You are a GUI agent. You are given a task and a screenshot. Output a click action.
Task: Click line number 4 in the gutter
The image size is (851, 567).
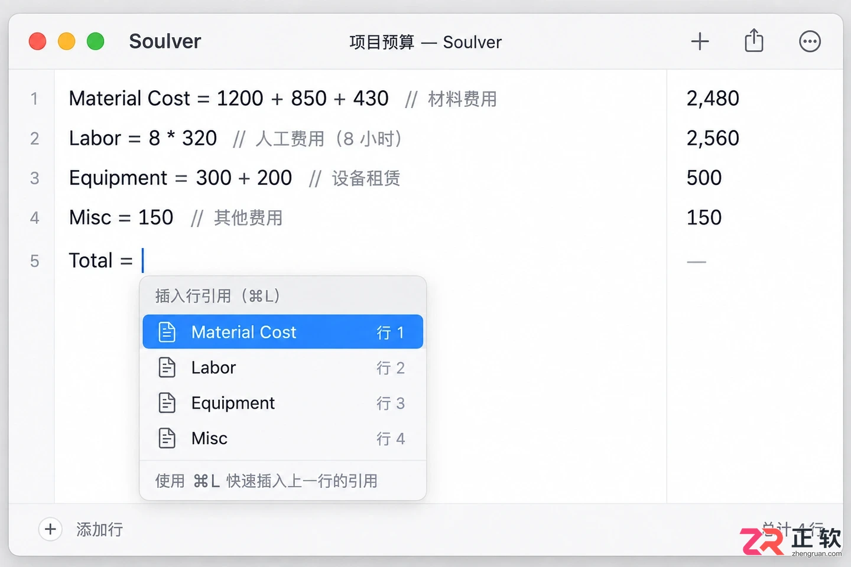tap(34, 217)
